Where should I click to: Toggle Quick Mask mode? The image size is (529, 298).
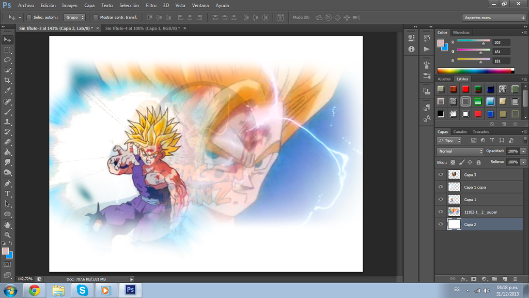pos(7,264)
